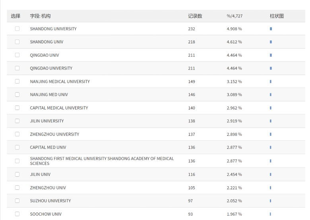Click the JILIN UNIV institution name
Viewport: 310px width, 220px height.
[40, 174]
